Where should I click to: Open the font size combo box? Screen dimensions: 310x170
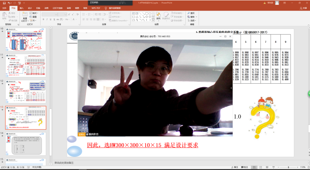63,14
